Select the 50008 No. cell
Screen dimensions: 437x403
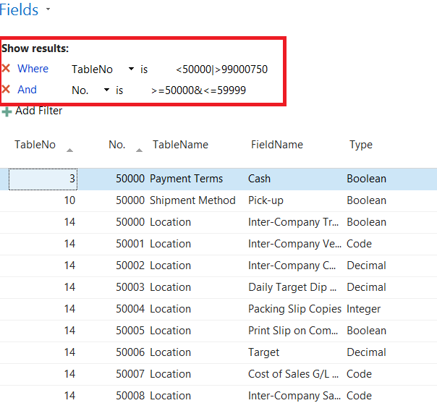tap(130, 396)
